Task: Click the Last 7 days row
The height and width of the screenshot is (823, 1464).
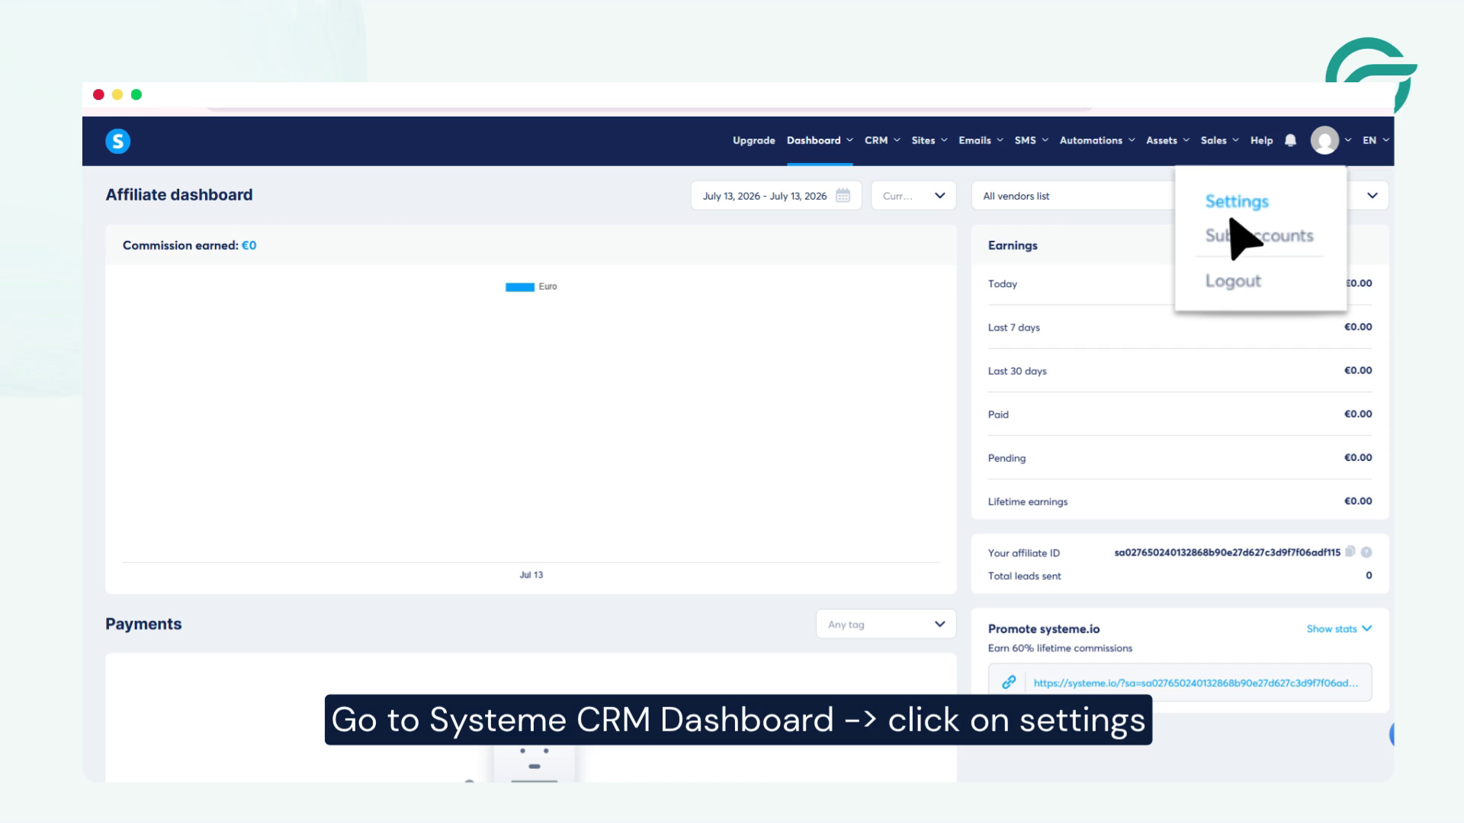Action: (x=1180, y=327)
